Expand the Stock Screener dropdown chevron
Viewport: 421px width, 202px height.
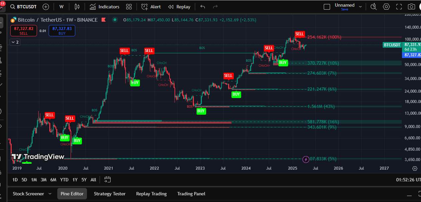pos(50,194)
